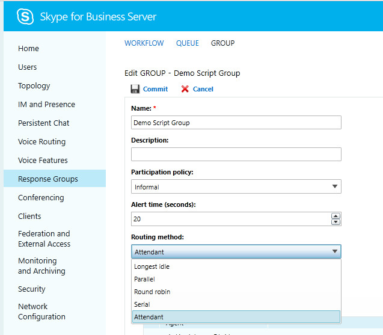Image resolution: width=383 pixels, height=335 pixels.
Task: Collapse the Routing method dropdown
Action: coord(236,251)
